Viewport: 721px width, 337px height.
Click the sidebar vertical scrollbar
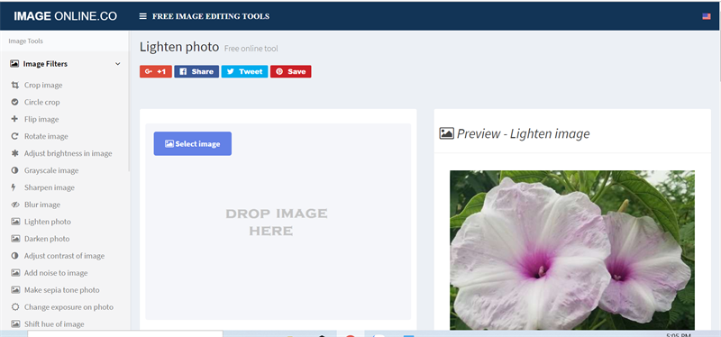(x=130, y=101)
